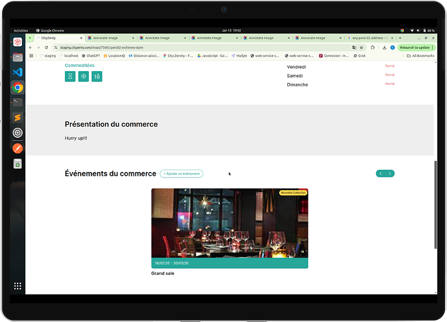Launch Visual Studio Code from the dock

[x=18, y=72]
